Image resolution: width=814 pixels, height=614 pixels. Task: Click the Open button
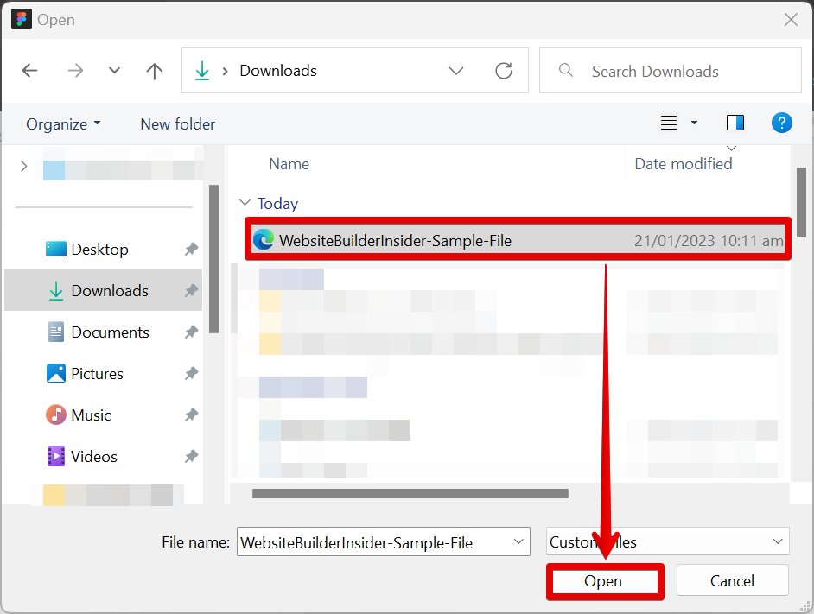pyautogui.click(x=603, y=581)
